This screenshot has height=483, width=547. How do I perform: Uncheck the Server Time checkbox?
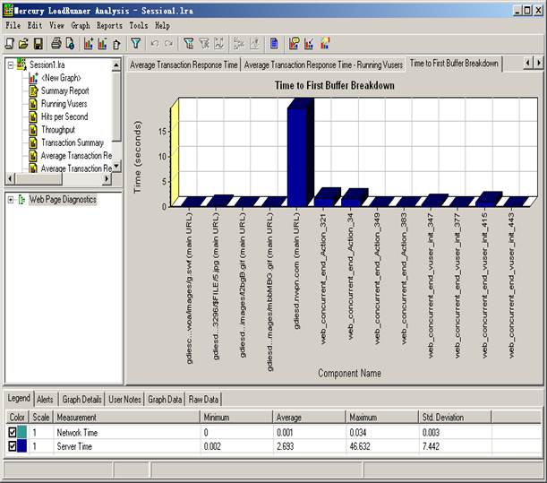click(13, 445)
